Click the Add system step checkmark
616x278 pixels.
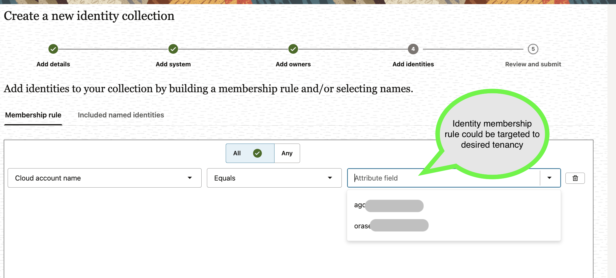173,49
